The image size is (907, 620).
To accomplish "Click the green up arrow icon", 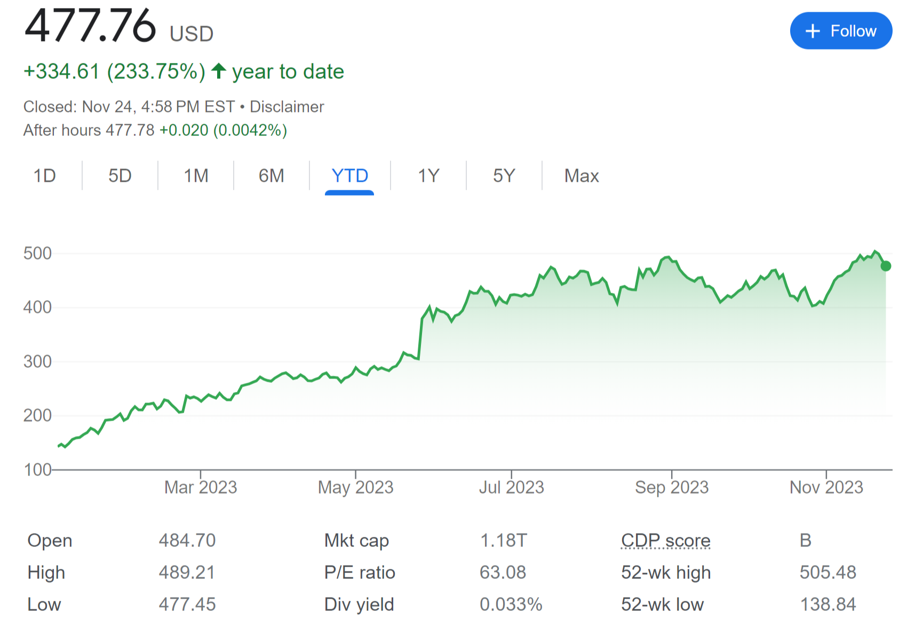I will click(x=219, y=71).
